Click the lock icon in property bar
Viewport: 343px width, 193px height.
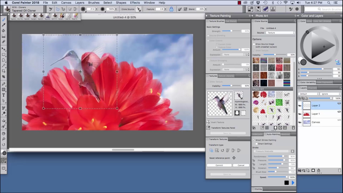pos(171,9)
